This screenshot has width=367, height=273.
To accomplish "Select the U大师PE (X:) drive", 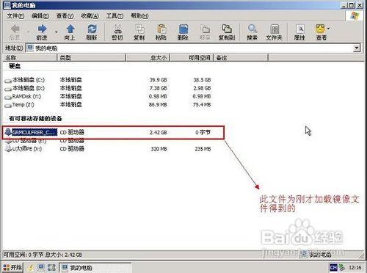I will (27, 149).
